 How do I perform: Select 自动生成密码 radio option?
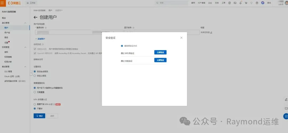35,71
